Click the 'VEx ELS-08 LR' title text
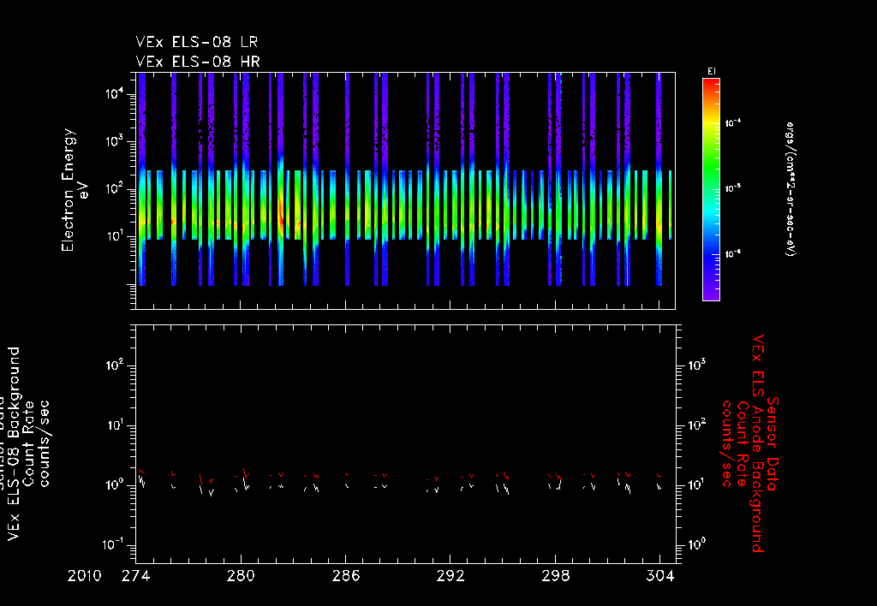The image size is (877, 606). (197, 43)
